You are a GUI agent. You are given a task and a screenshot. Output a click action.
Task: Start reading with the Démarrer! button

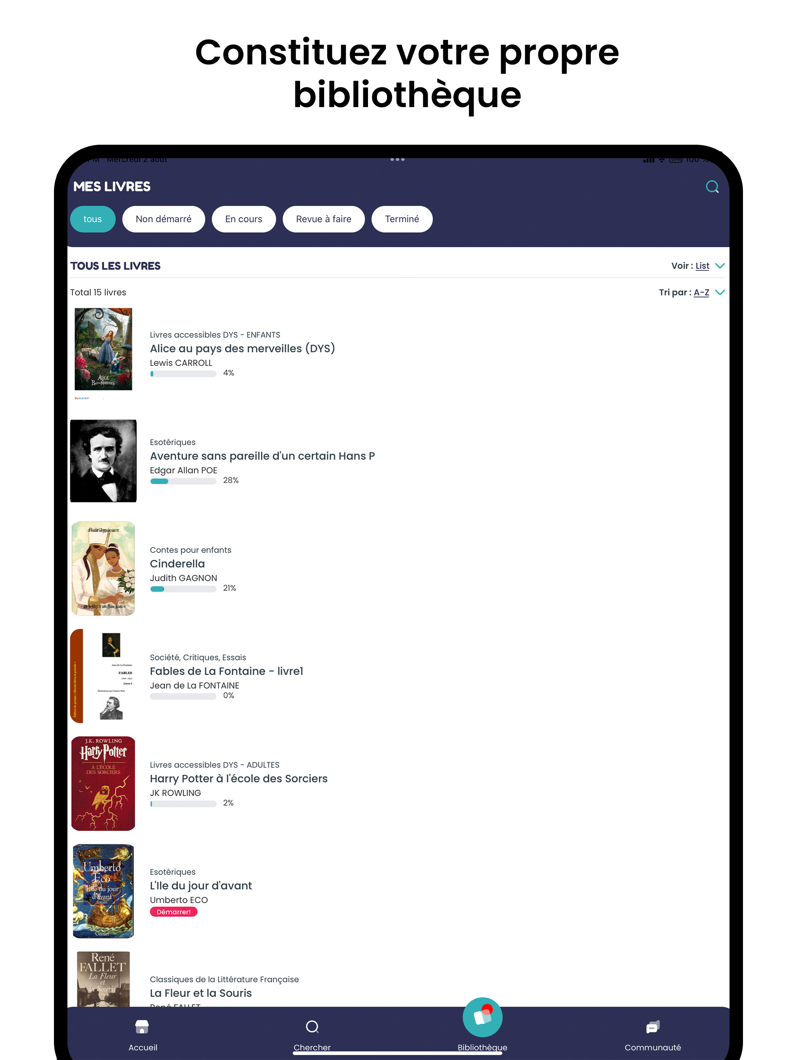tap(174, 911)
